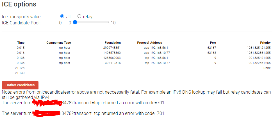Click the Protocol column header
This screenshot has height=118, width=273.
coord(143,43)
